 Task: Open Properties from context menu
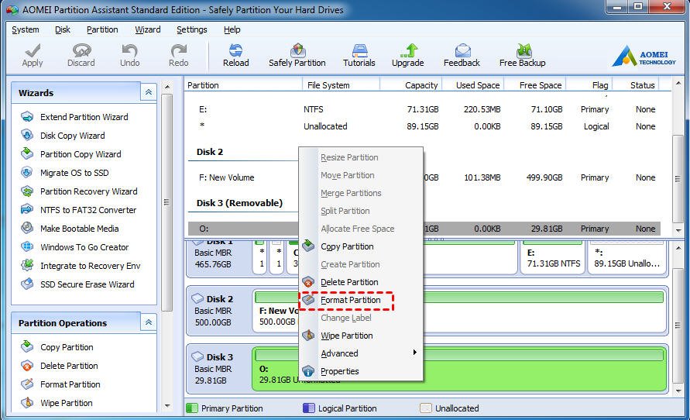(361, 371)
